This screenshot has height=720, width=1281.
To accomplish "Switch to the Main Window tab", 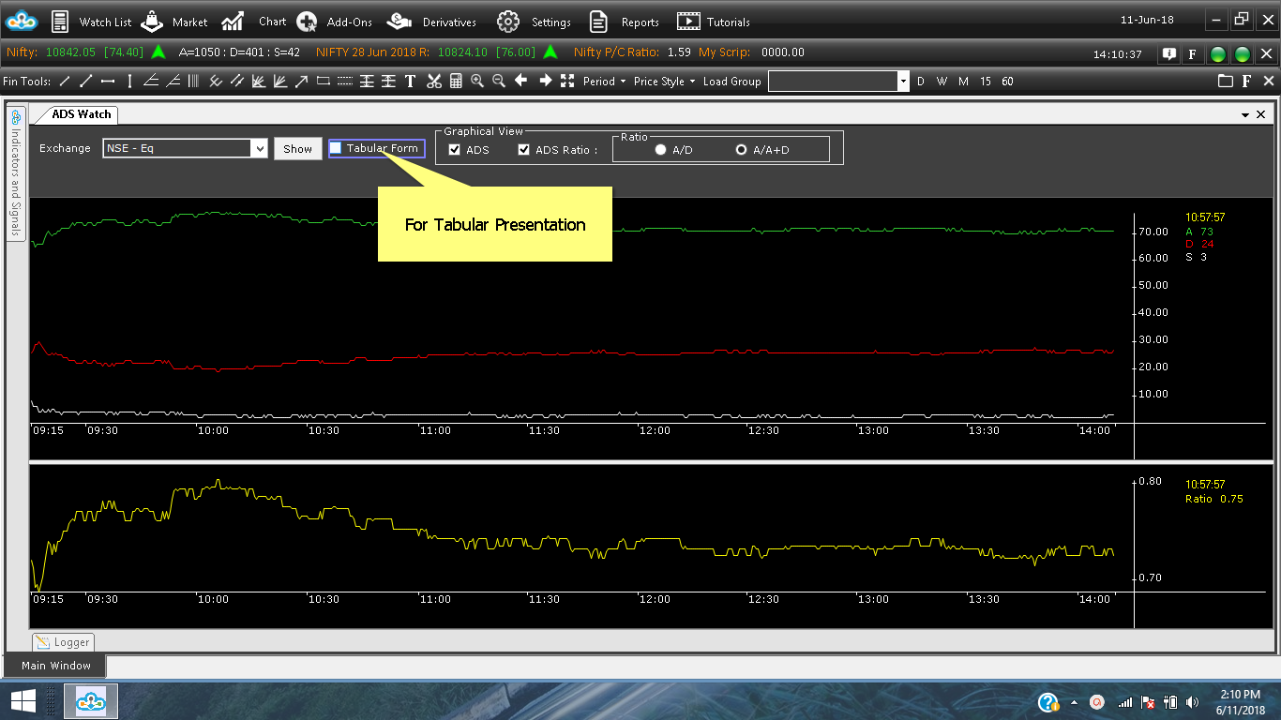I will click(x=56, y=666).
